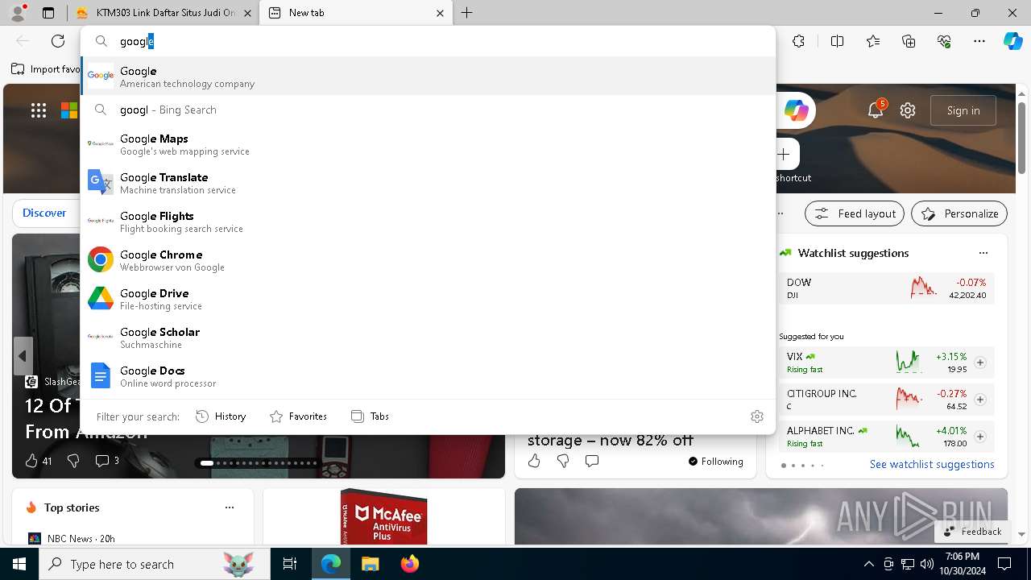The width and height of the screenshot is (1031, 580).
Task: Open page settings gear
Action: click(x=908, y=110)
